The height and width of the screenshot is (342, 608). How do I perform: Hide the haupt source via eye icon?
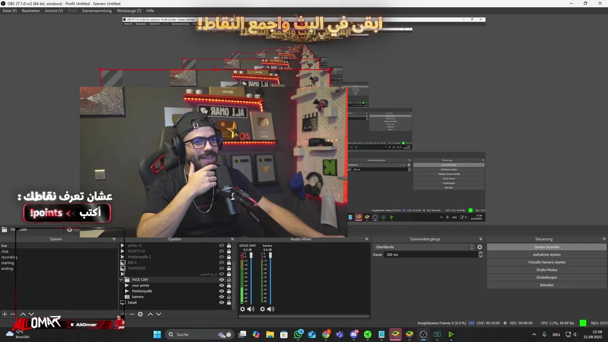[221, 303]
